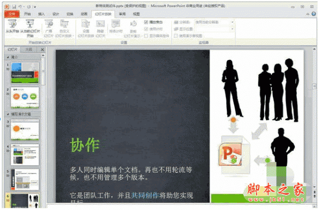Click the paragraph starting 多人同时编辑单个文档
318x210 pixels.
click(131, 173)
